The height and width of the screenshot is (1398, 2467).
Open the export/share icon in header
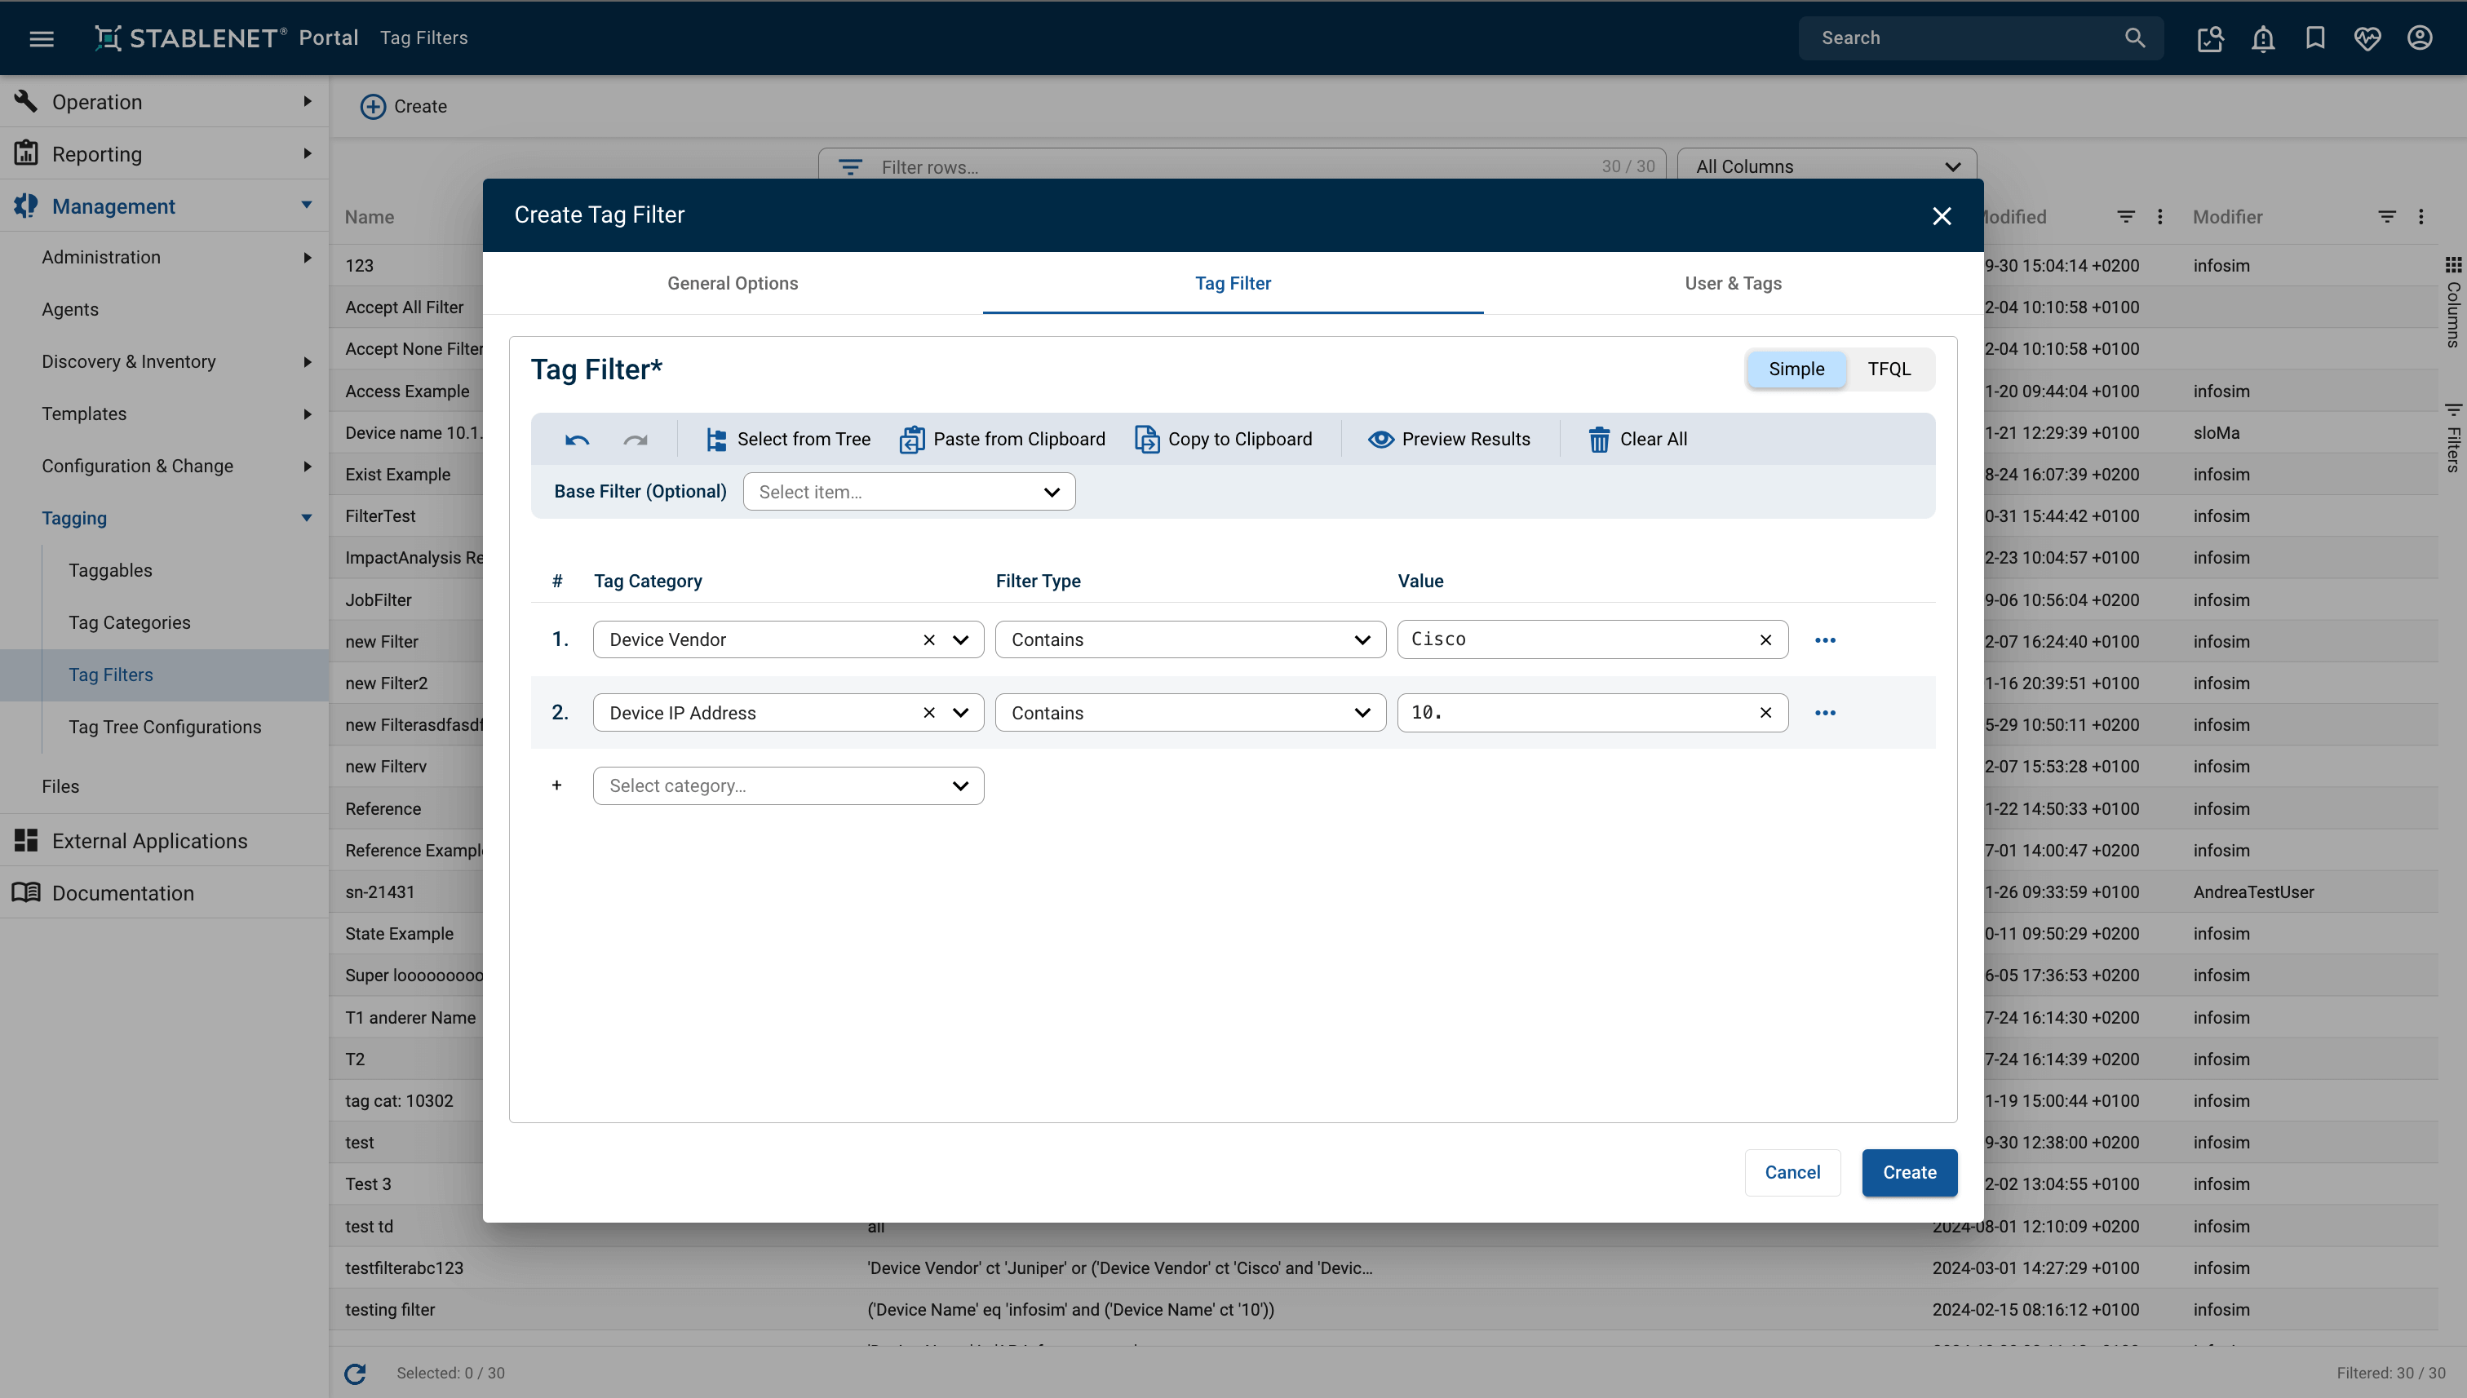(2211, 38)
